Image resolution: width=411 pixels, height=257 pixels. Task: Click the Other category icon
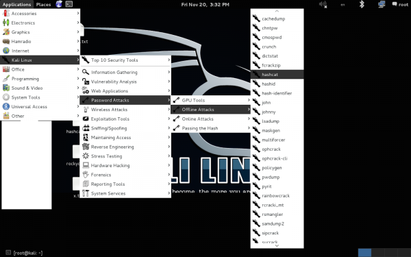[6, 116]
